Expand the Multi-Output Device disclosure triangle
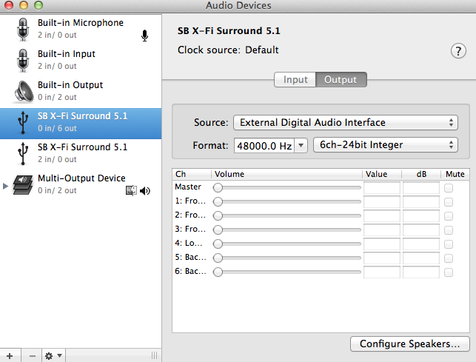 point(5,186)
